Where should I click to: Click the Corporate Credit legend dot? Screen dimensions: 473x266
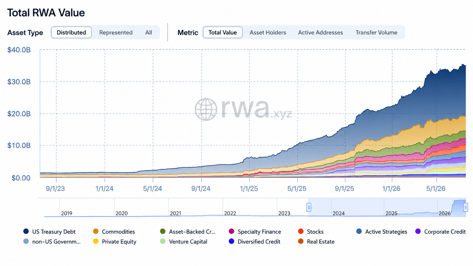click(418, 232)
